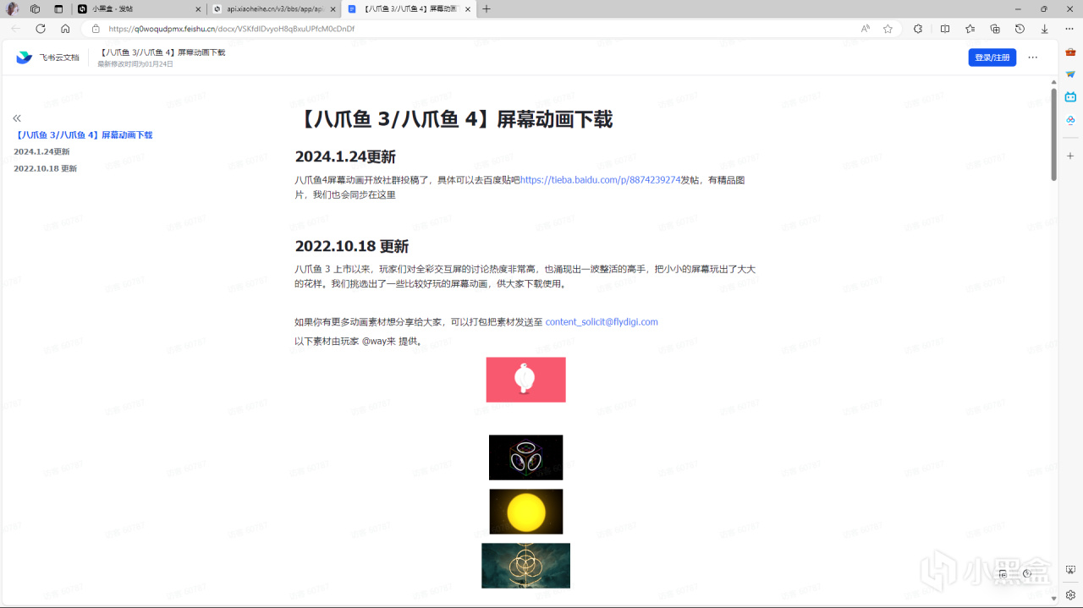
Task: Click the 以下素材由玩家 @way来 提供 line
Action: [359, 342]
